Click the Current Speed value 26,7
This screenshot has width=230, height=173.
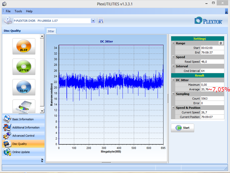tap(212, 112)
